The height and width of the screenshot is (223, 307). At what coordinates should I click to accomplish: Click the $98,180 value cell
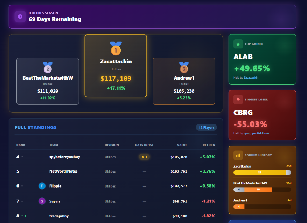180,216
